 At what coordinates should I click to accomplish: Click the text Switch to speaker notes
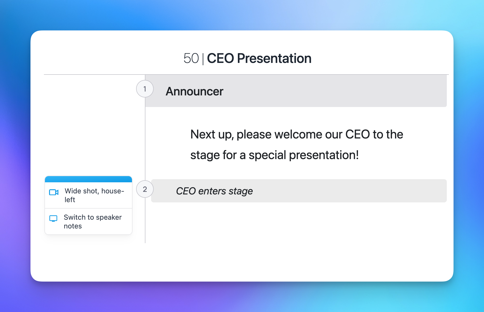[93, 221]
